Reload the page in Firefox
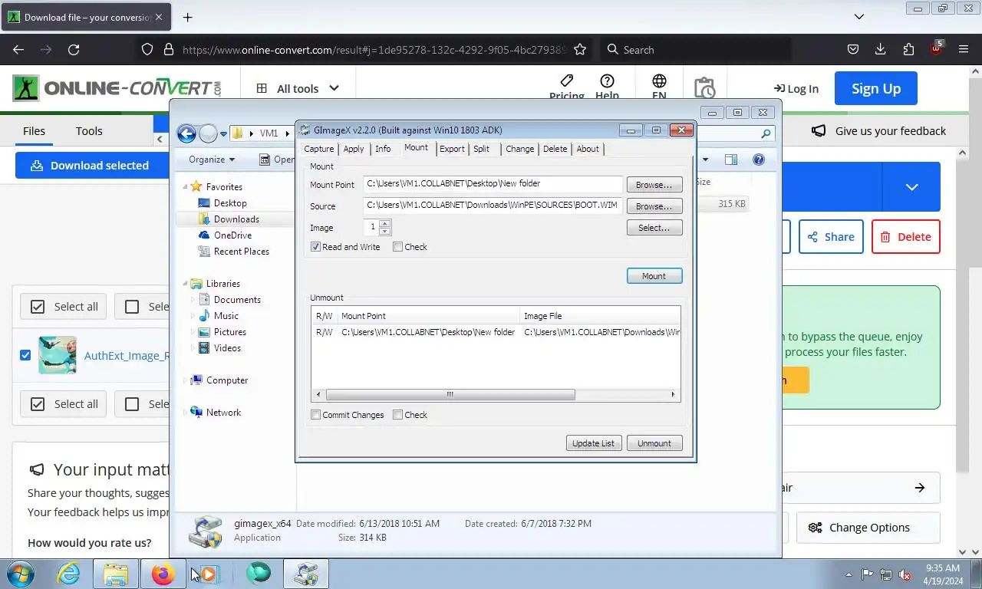This screenshot has width=982, height=589. (x=74, y=50)
